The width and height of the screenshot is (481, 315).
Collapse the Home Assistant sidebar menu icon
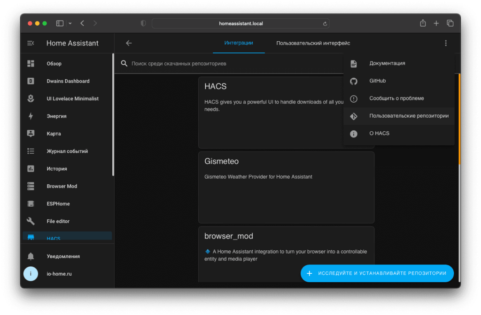31,43
